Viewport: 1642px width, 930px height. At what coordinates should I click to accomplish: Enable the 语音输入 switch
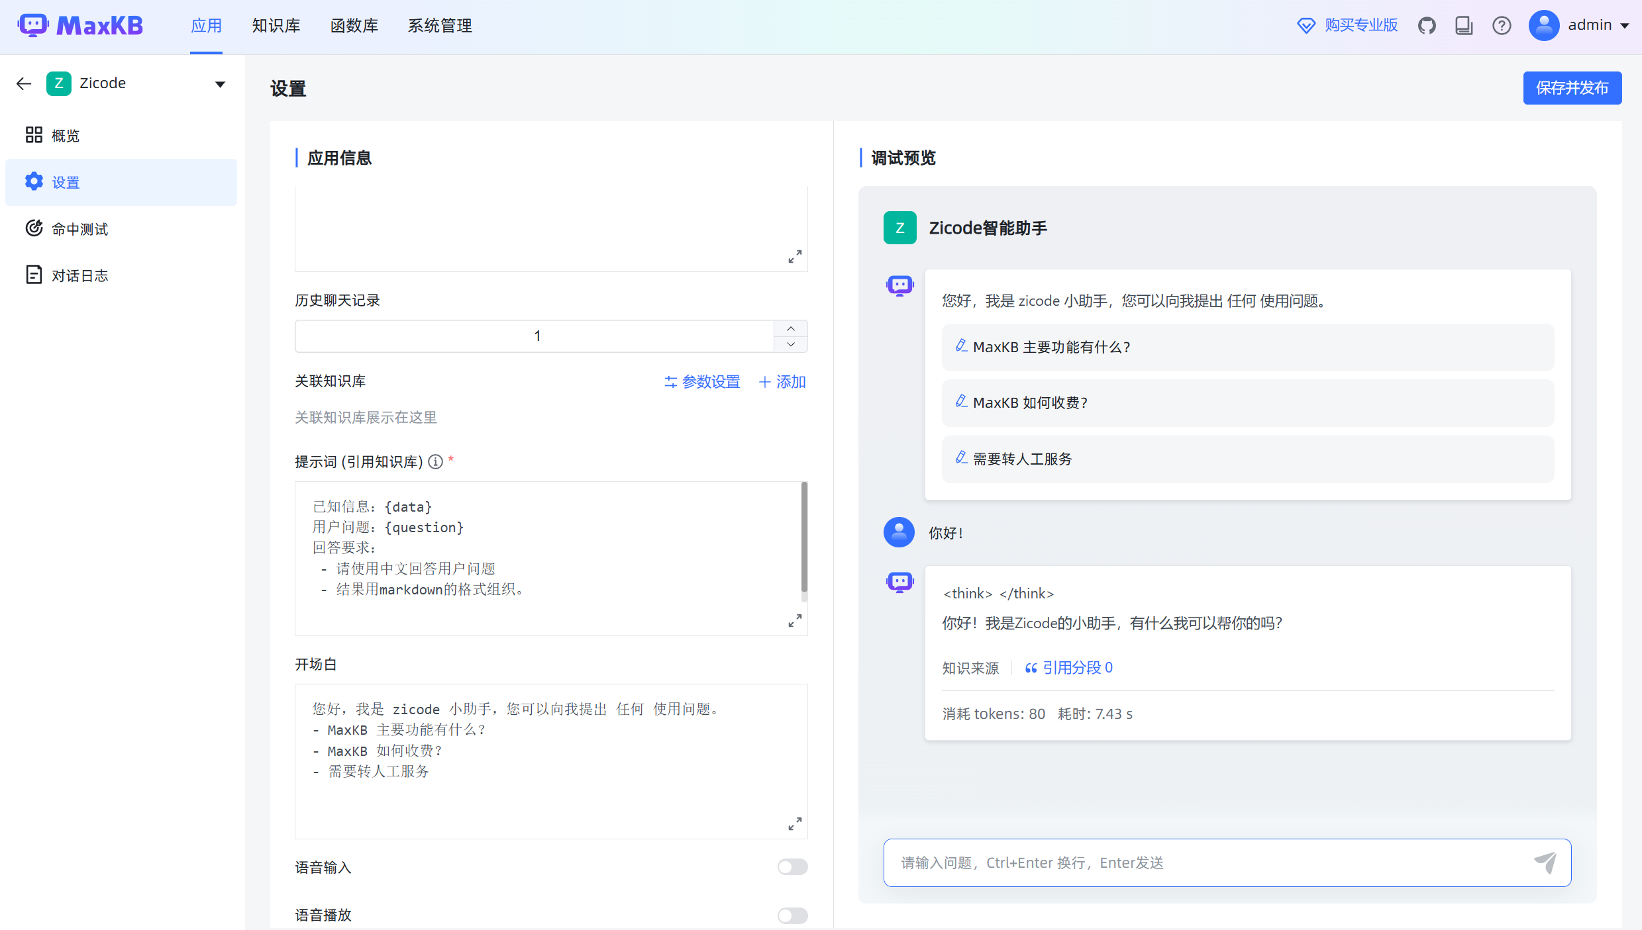[792, 867]
